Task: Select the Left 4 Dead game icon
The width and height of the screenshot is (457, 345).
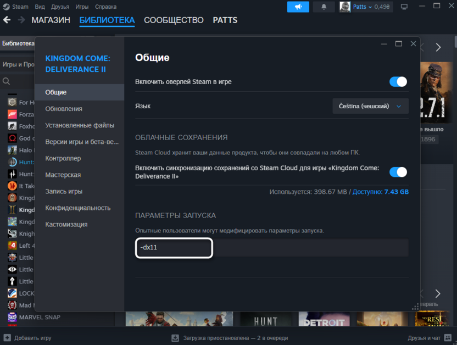Action: (12, 246)
